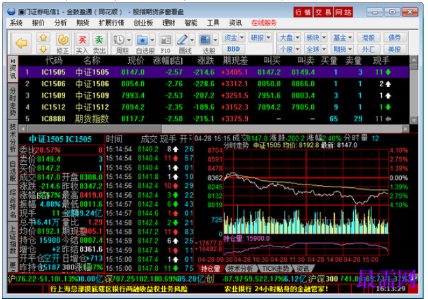Open the 扩展行情 menu
428x299 pixels.
tap(111, 23)
